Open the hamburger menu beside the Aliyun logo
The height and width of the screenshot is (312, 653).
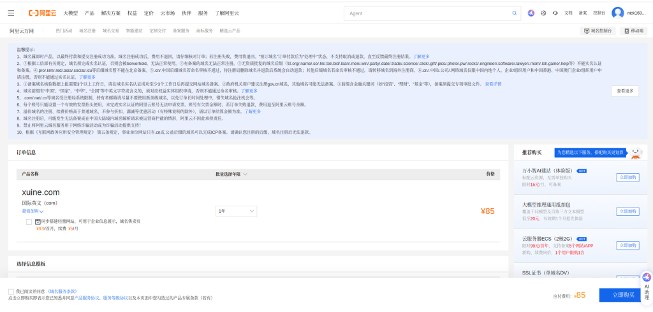tap(11, 13)
